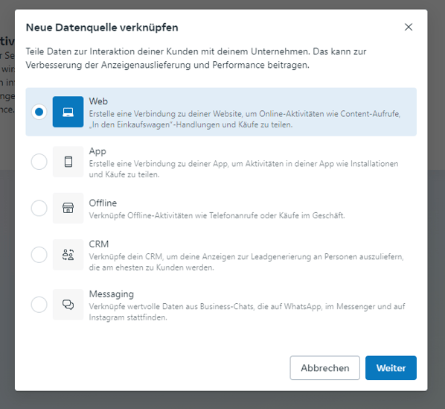This screenshot has height=409, width=445.
Task: Click the Offline description about Telefonanrufe
Action: coord(217,215)
